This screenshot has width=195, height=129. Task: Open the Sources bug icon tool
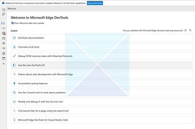(x=4, y=38)
